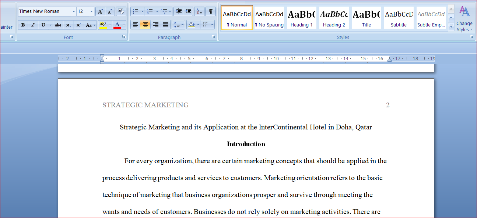
Task: Justify the paragraph text
Action: coord(166,25)
